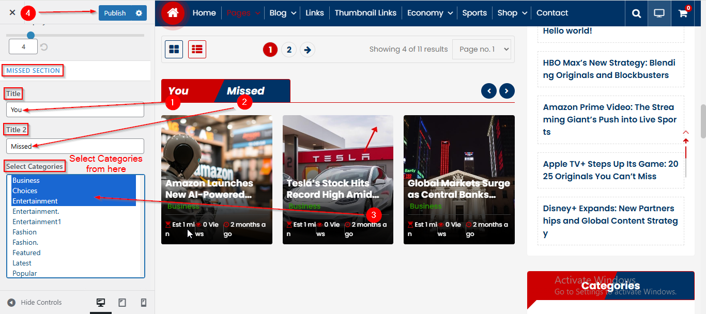The width and height of the screenshot is (706, 314).
Task: Switch to desktop preview mode
Action: pyautogui.click(x=101, y=303)
